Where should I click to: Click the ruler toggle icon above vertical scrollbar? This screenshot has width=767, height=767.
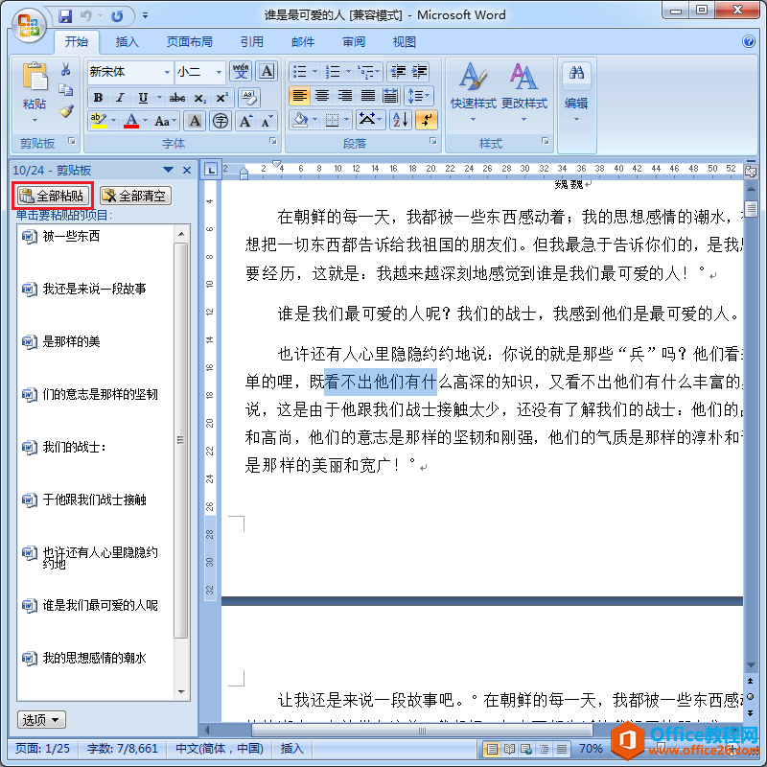[750, 172]
